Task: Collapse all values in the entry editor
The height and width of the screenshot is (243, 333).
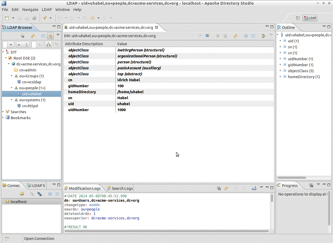Action: pos(253,36)
